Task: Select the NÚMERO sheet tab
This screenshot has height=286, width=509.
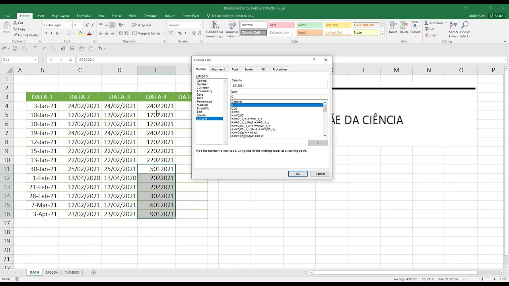Action: pos(72,272)
